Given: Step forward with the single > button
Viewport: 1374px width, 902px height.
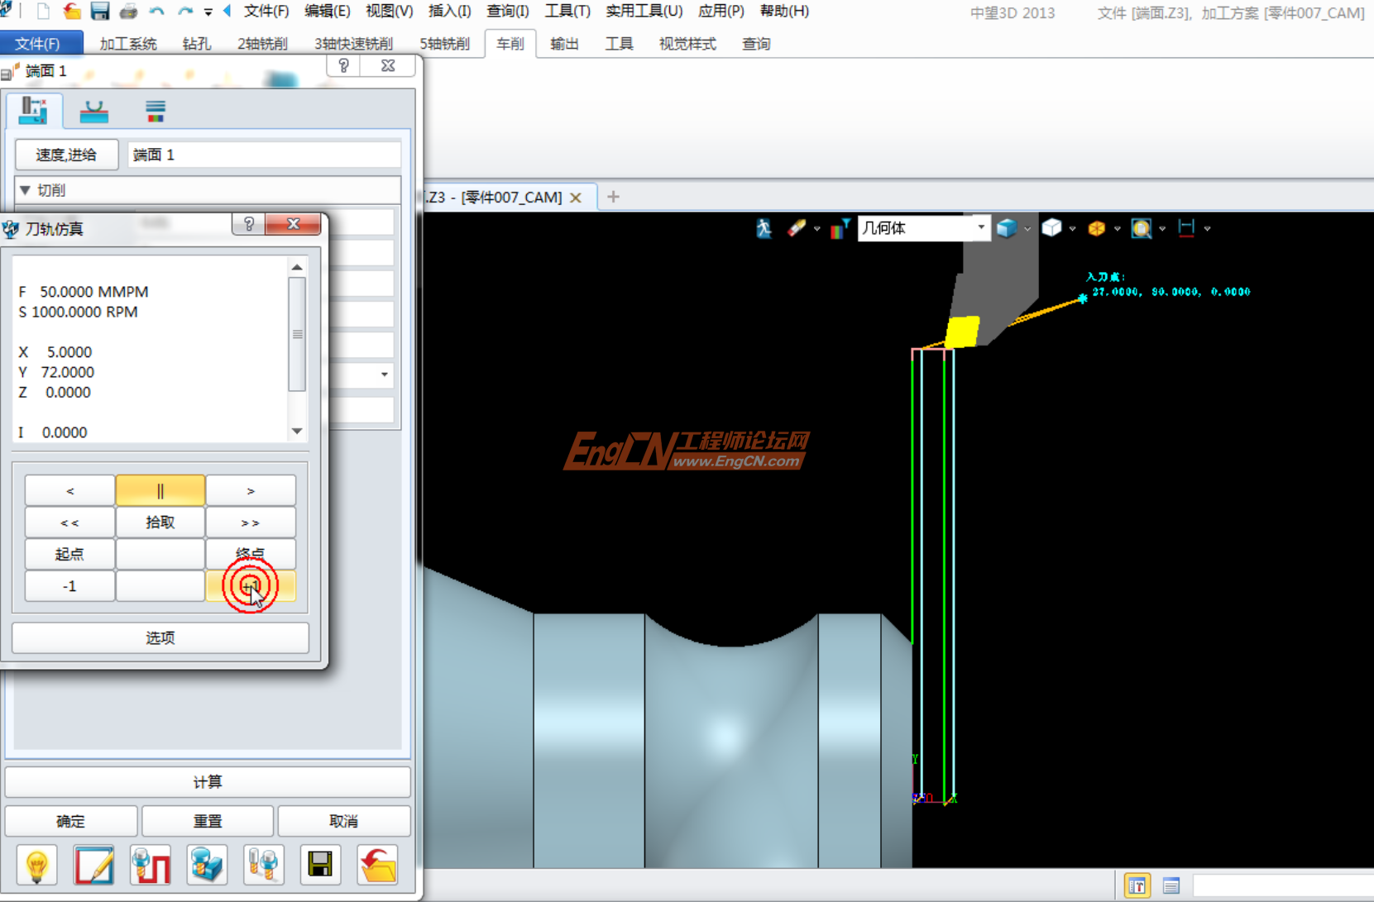Looking at the screenshot, I should coord(251,491).
